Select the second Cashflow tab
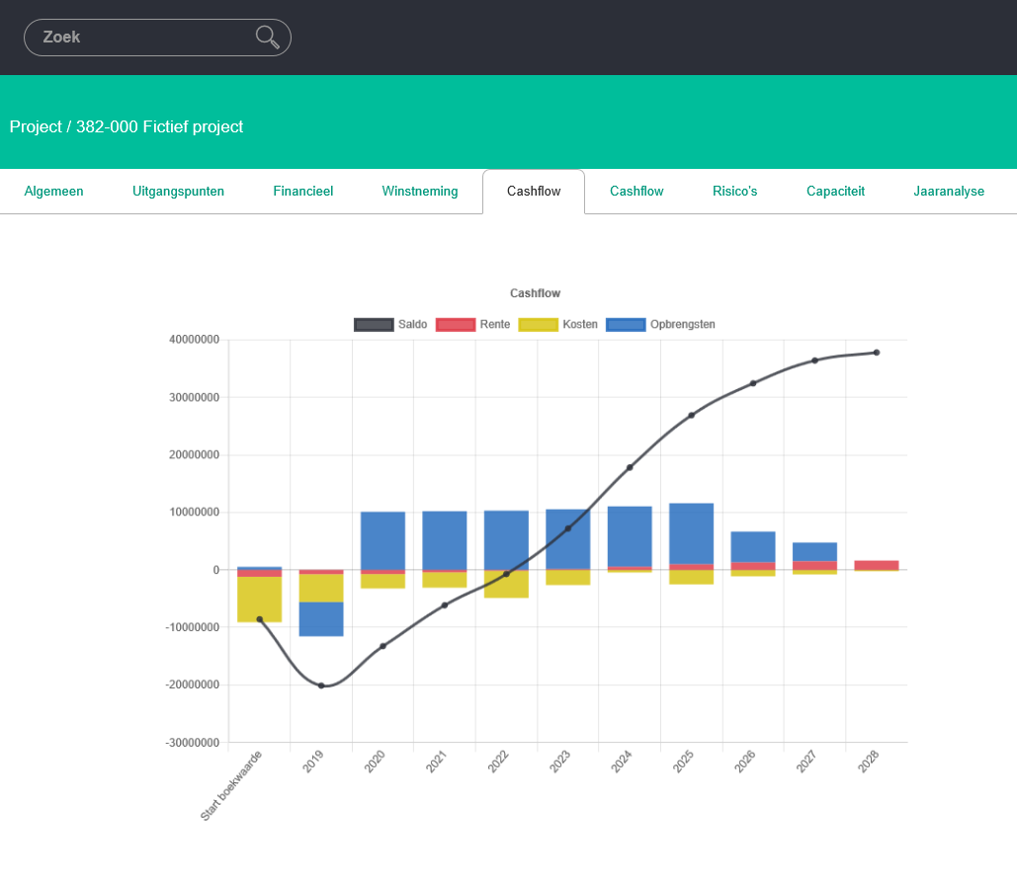1017x884 pixels. tap(636, 192)
